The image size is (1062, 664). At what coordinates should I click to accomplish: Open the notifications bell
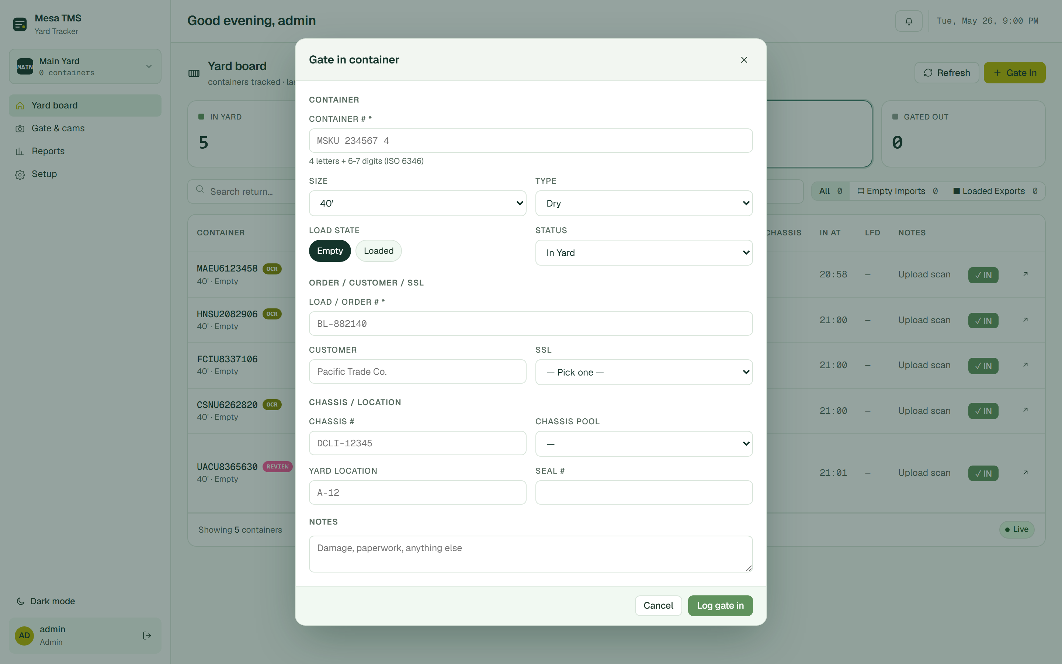click(909, 21)
